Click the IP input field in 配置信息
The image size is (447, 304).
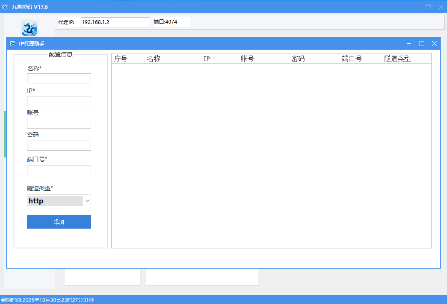coord(59,101)
